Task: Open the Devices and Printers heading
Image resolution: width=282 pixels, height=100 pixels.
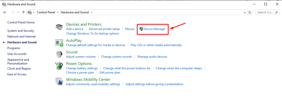Action: pyautogui.click(x=84, y=24)
